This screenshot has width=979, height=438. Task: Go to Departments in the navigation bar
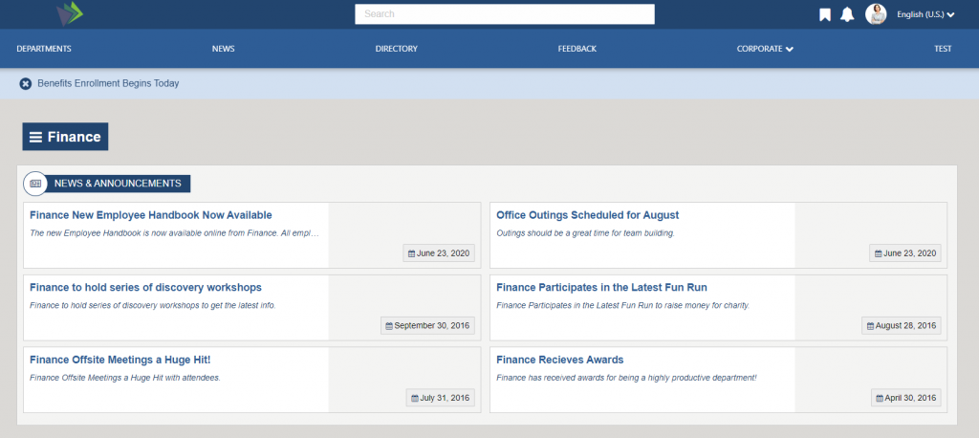tap(44, 49)
